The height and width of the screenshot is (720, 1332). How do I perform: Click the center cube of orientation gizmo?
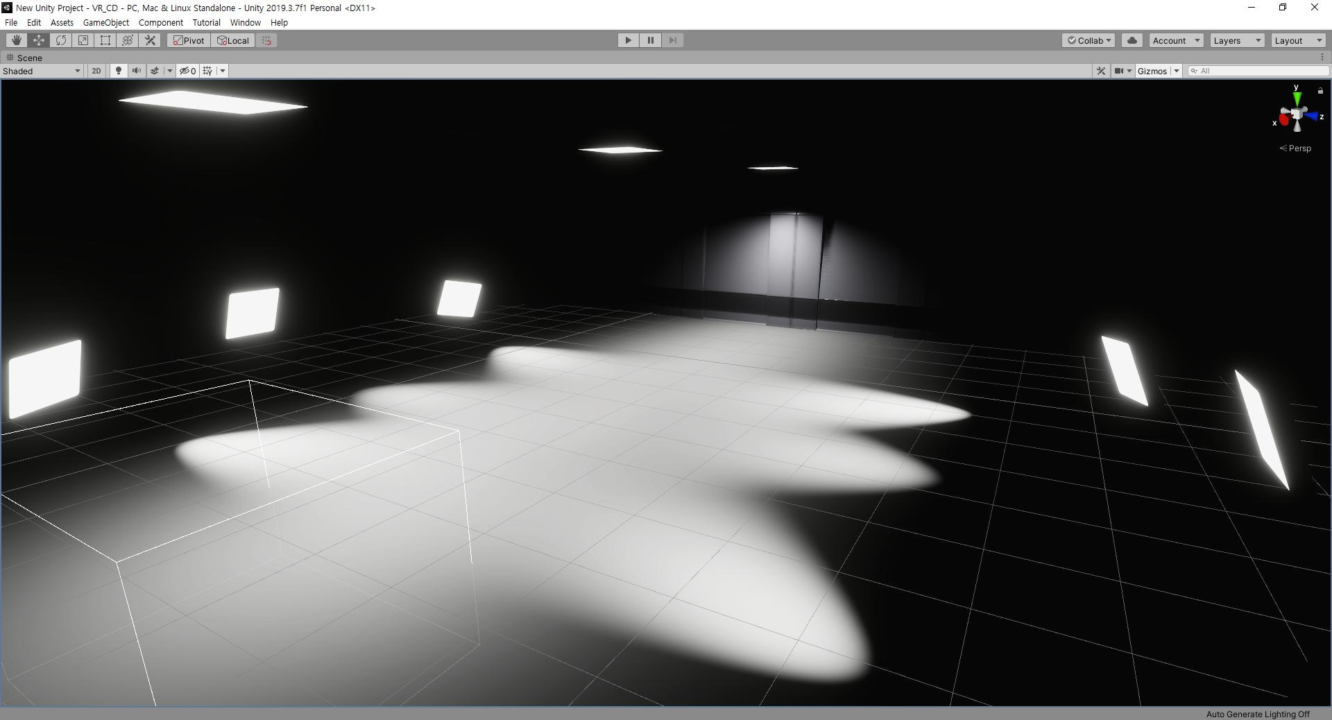[x=1297, y=115]
